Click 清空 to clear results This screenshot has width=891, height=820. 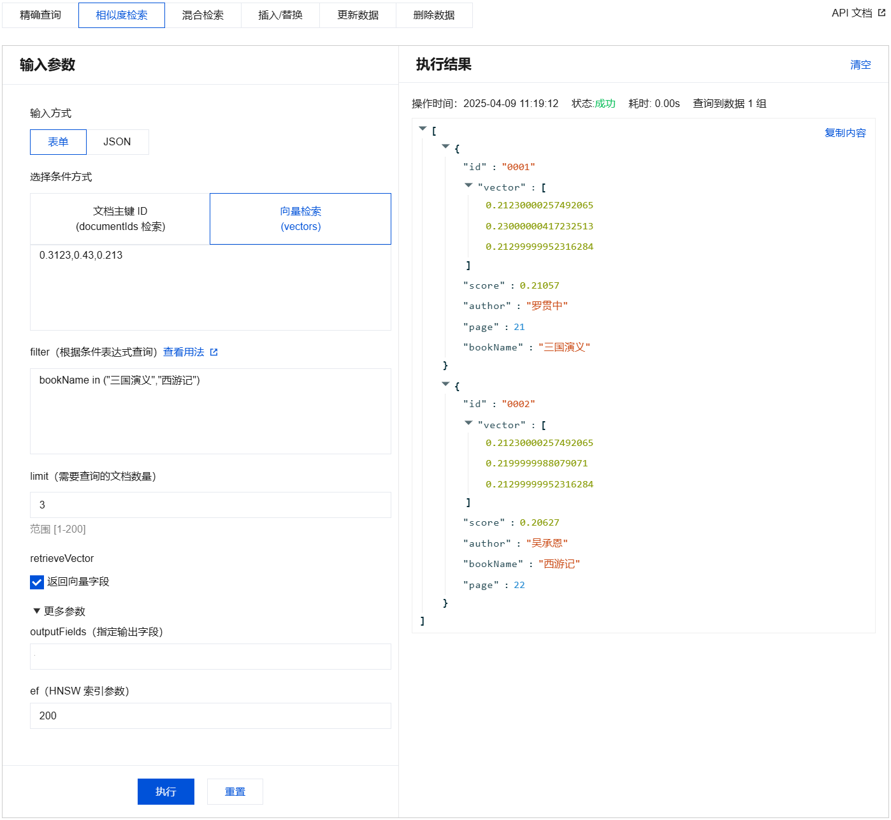tap(860, 65)
